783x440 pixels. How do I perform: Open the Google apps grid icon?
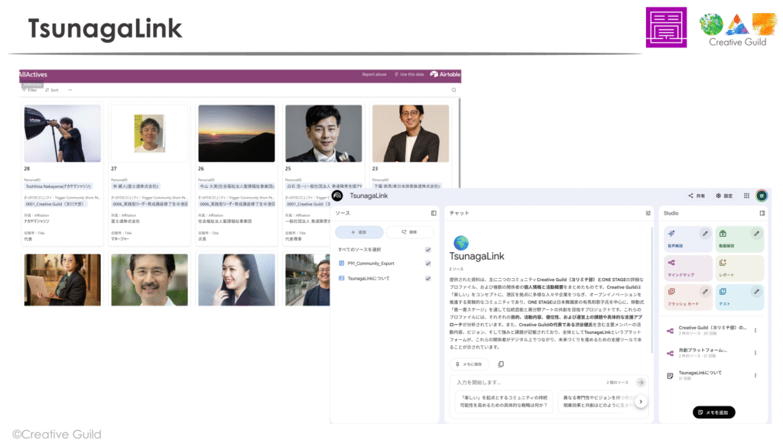pyautogui.click(x=746, y=196)
